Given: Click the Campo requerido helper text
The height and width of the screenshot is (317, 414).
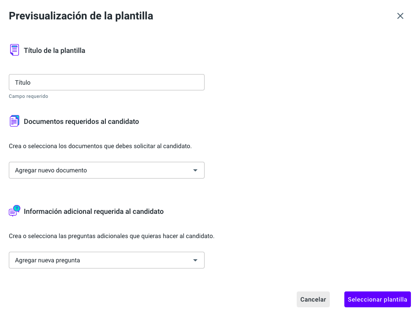Looking at the screenshot, I should [x=28, y=96].
